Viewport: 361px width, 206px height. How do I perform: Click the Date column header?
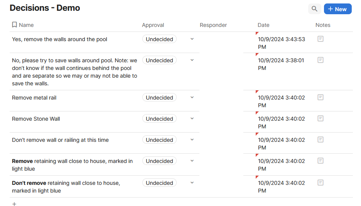[263, 25]
